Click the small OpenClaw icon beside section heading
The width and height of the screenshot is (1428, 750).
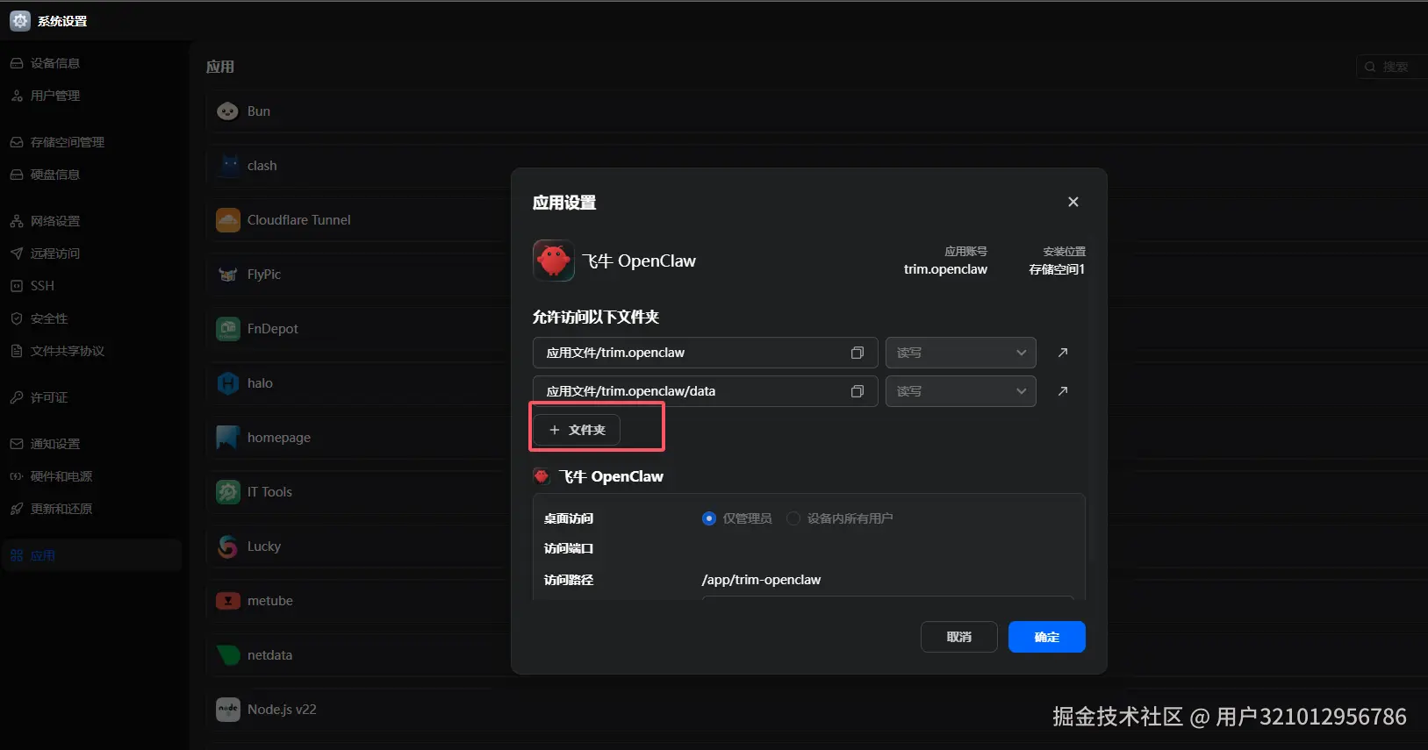pos(542,476)
